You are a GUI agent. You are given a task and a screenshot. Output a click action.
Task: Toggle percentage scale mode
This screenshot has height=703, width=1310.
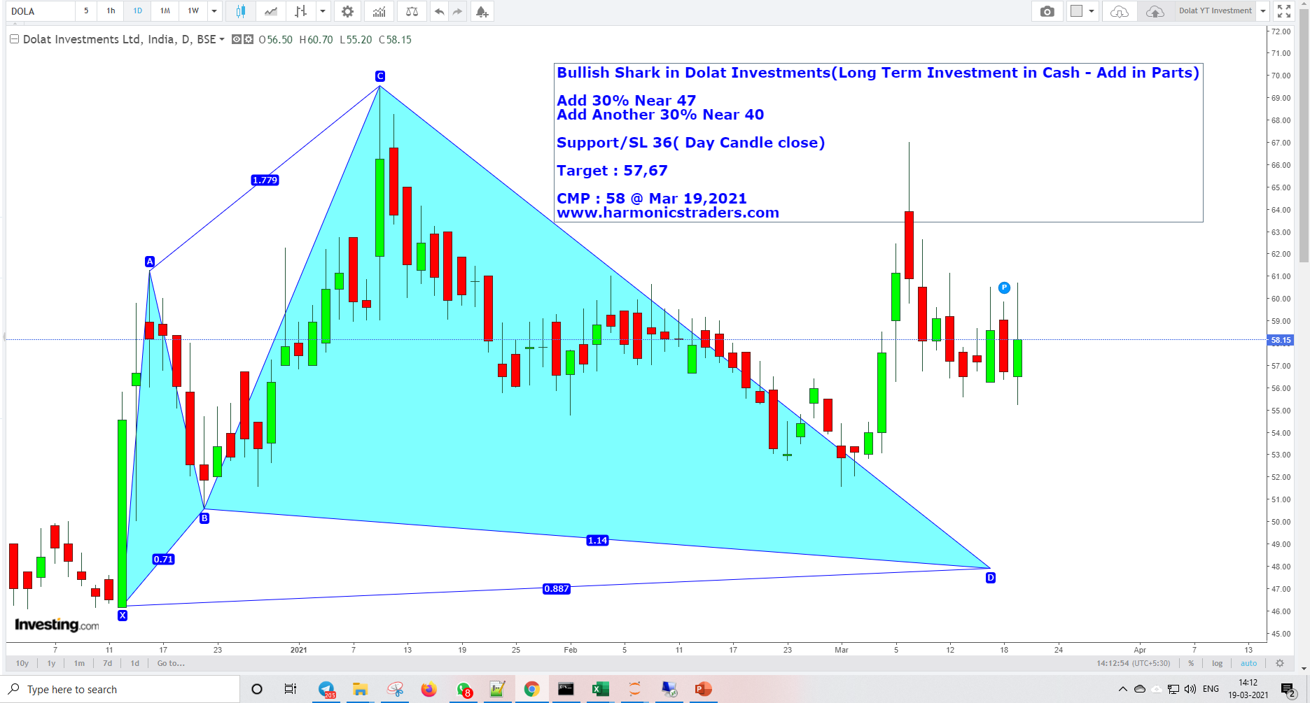click(1190, 663)
